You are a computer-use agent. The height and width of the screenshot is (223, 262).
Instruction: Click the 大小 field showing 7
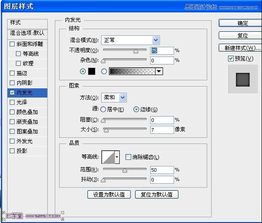tap(162, 130)
